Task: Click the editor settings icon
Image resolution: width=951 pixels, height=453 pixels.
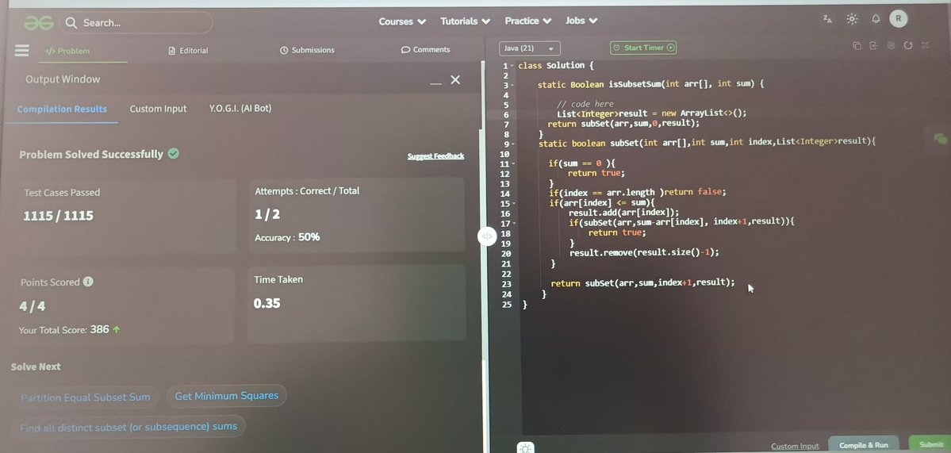Action: coord(891,46)
